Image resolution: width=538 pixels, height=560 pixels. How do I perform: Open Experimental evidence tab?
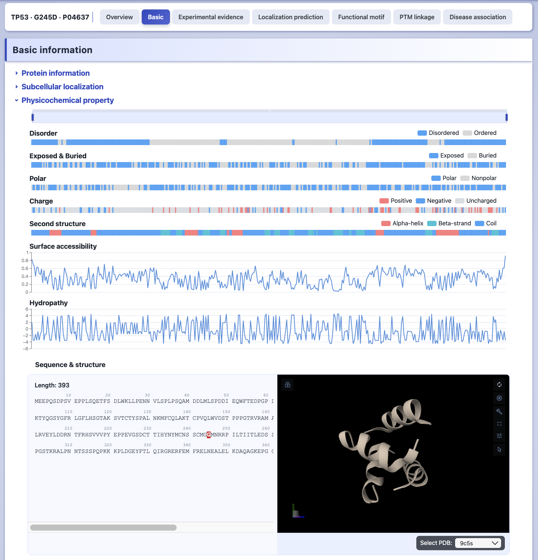point(211,17)
